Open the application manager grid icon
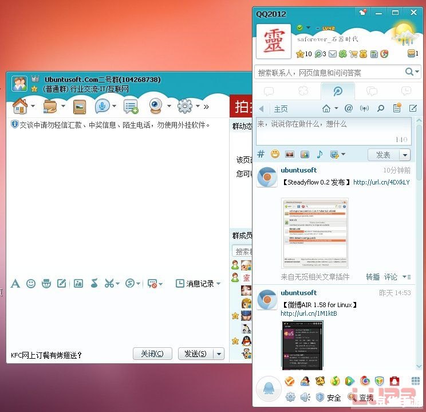Image resolution: width=426 pixels, height=412 pixels. tap(415, 381)
